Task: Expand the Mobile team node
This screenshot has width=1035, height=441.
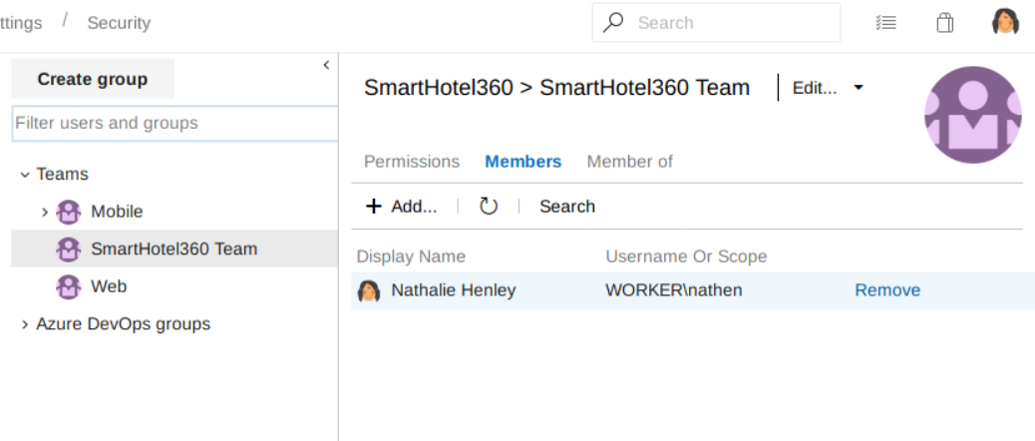Action: pyautogui.click(x=45, y=212)
